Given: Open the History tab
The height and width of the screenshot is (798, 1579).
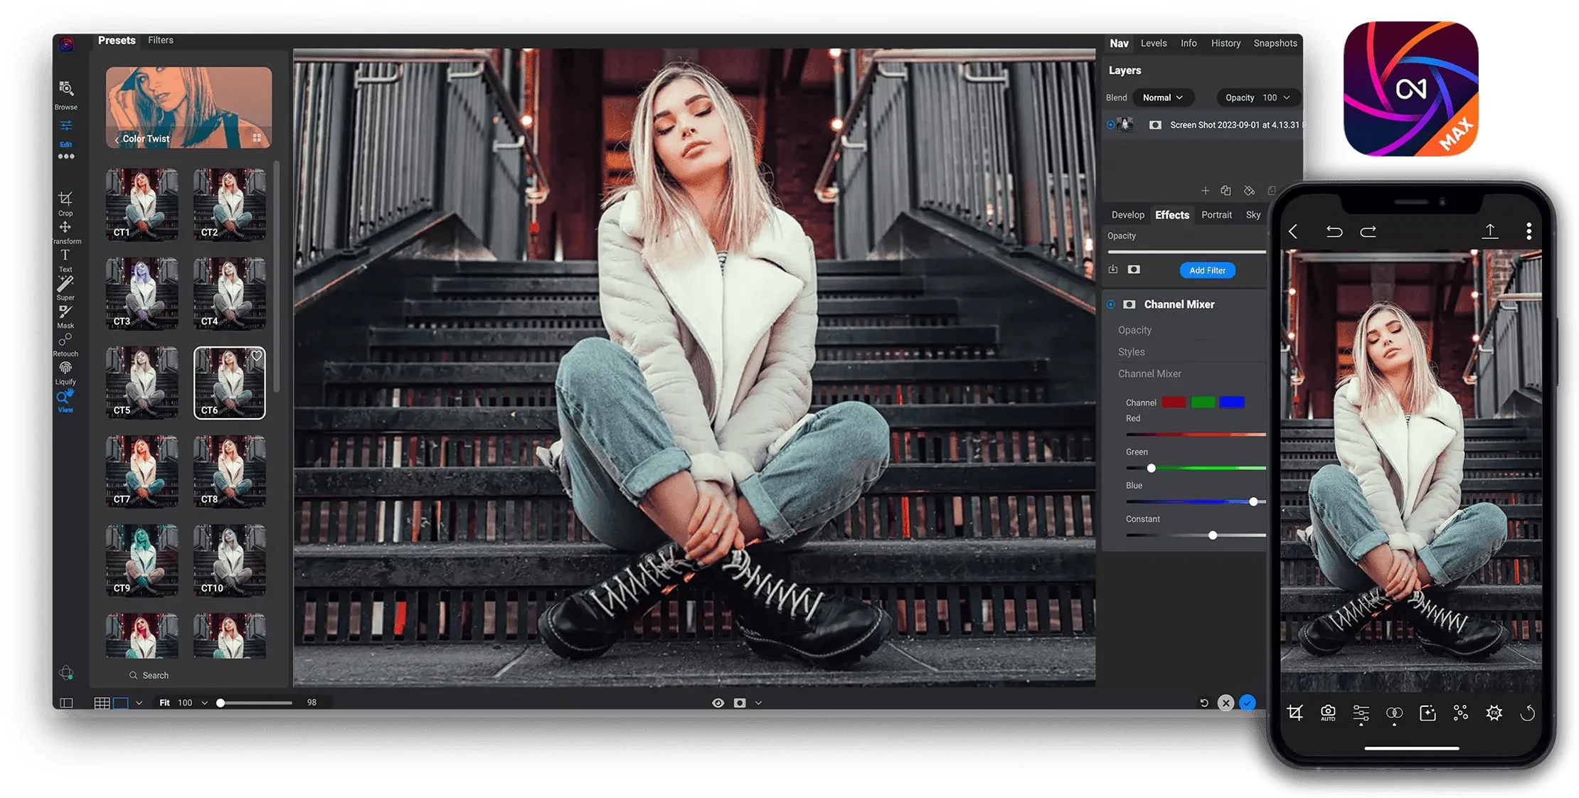Looking at the screenshot, I should 1226,43.
